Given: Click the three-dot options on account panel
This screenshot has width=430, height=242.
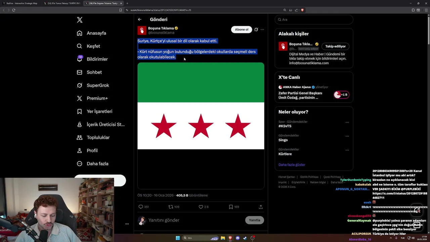Looking at the screenshot, I should 127,224.
